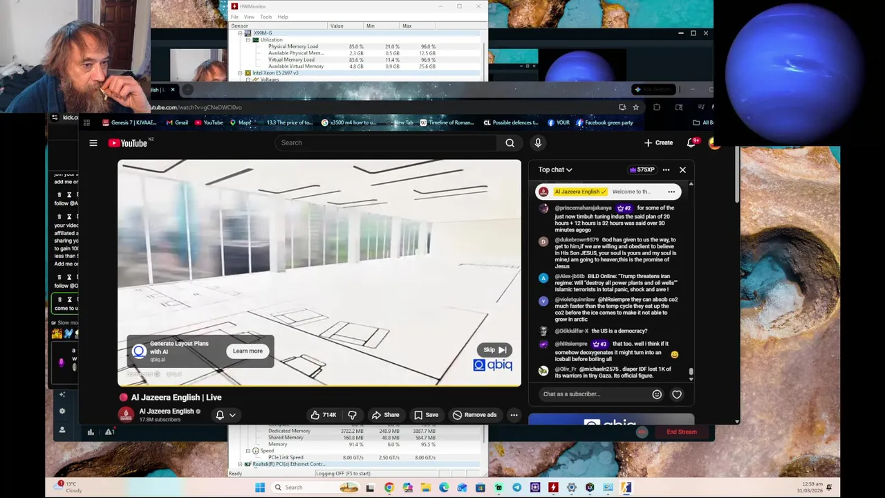The height and width of the screenshot is (498, 885).
Task: Open the 575XP points badge in chat
Action: pos(642,169)
